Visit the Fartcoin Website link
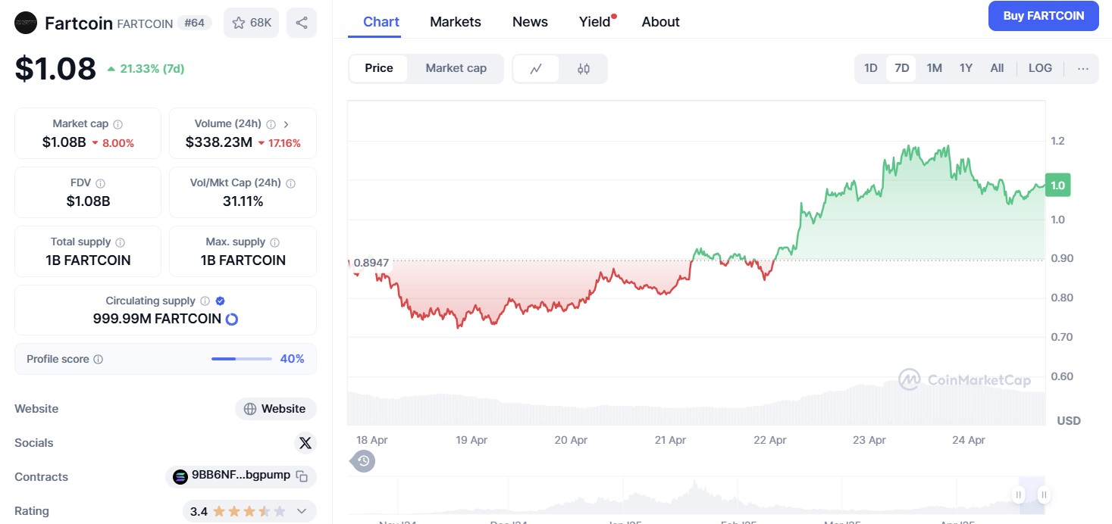The image size is (1112, 524). (275, 409)
